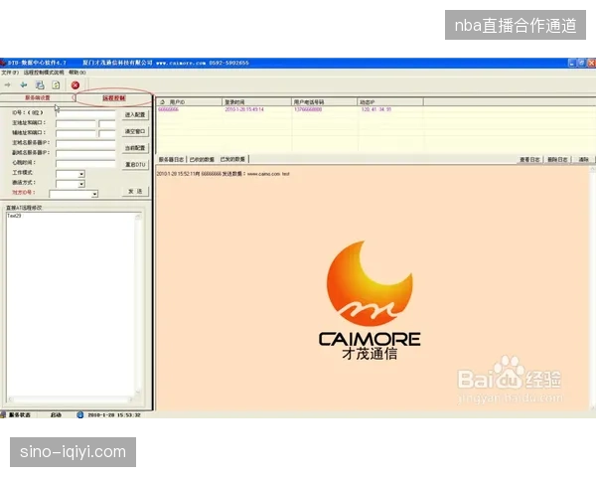The image size is (596, 477).
Task: Click the login time 2010-1-28 15:49:14 cell
Action: (x=244, y=109)
